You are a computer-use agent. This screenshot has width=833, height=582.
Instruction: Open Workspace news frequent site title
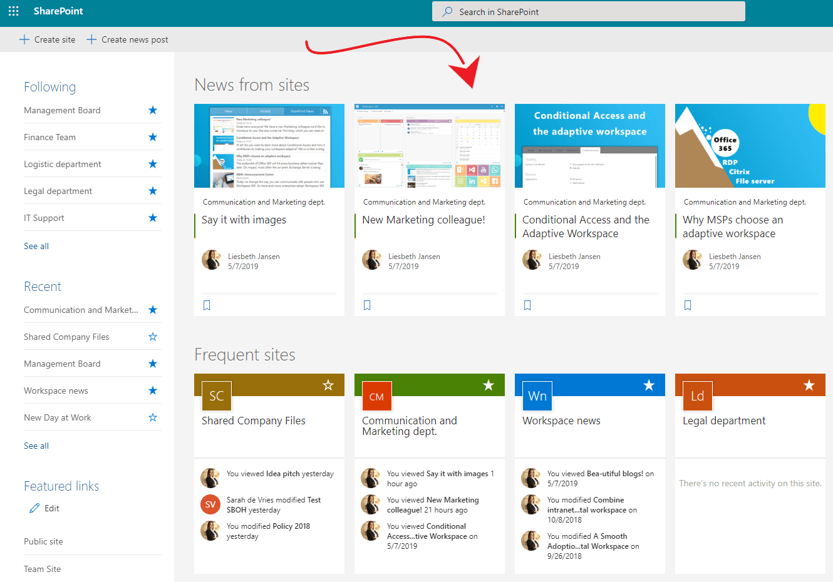pos(561,421)
